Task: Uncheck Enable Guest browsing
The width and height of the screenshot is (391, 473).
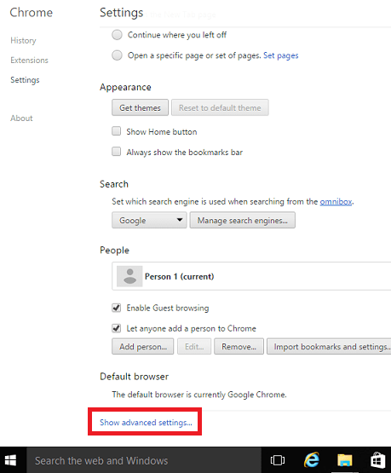Action: 117,308
